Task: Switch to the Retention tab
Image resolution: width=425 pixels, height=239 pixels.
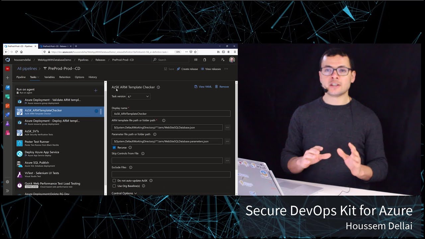Action: pos(65,77)
